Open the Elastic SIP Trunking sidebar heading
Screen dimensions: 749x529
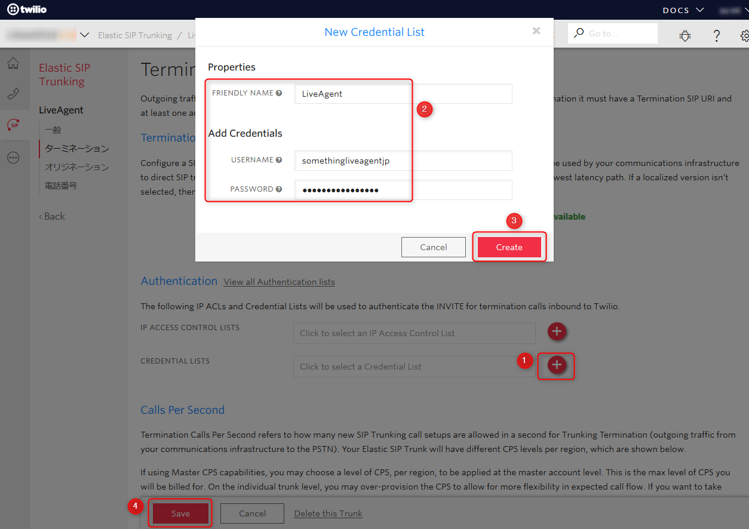pyautogui.click(x=65, y=75)
